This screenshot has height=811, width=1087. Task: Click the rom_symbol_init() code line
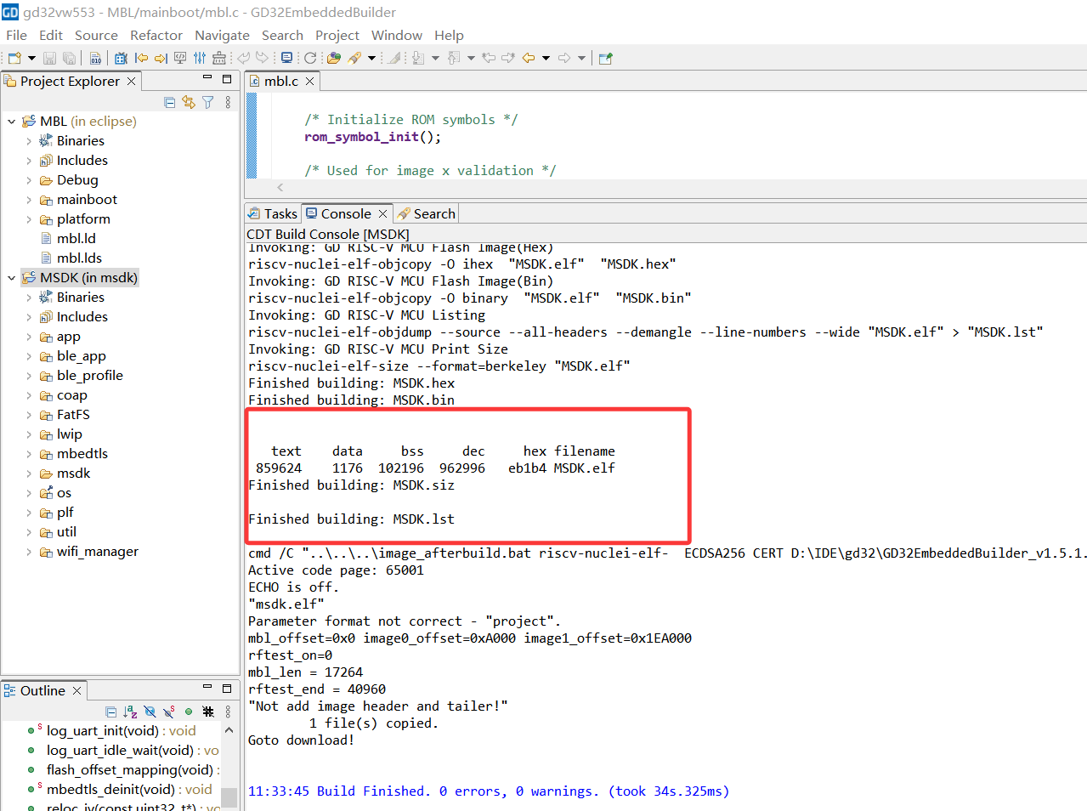(x=373, y=137)
